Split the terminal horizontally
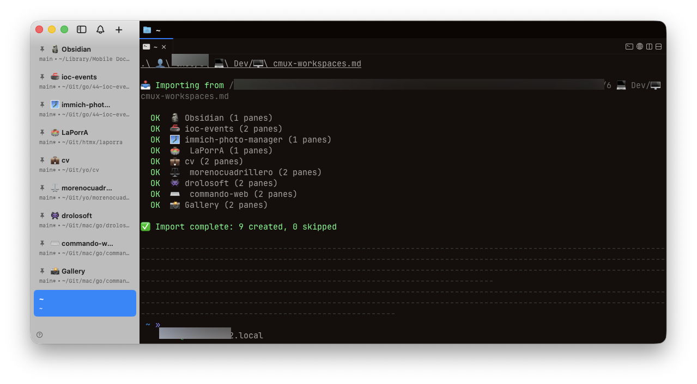 [x=658, y=46]
